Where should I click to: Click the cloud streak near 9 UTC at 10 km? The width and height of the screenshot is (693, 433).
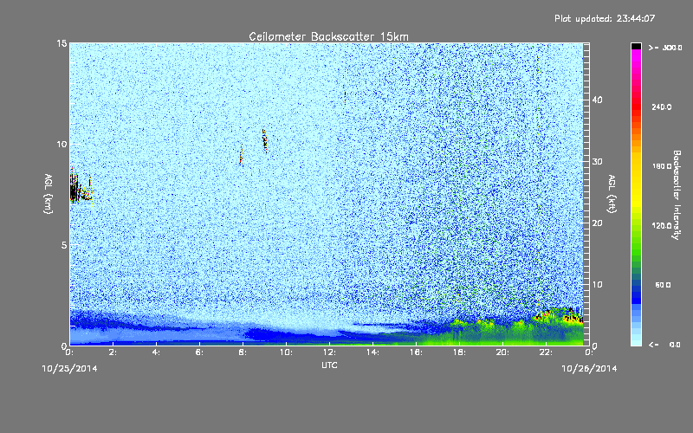(264, 140)
